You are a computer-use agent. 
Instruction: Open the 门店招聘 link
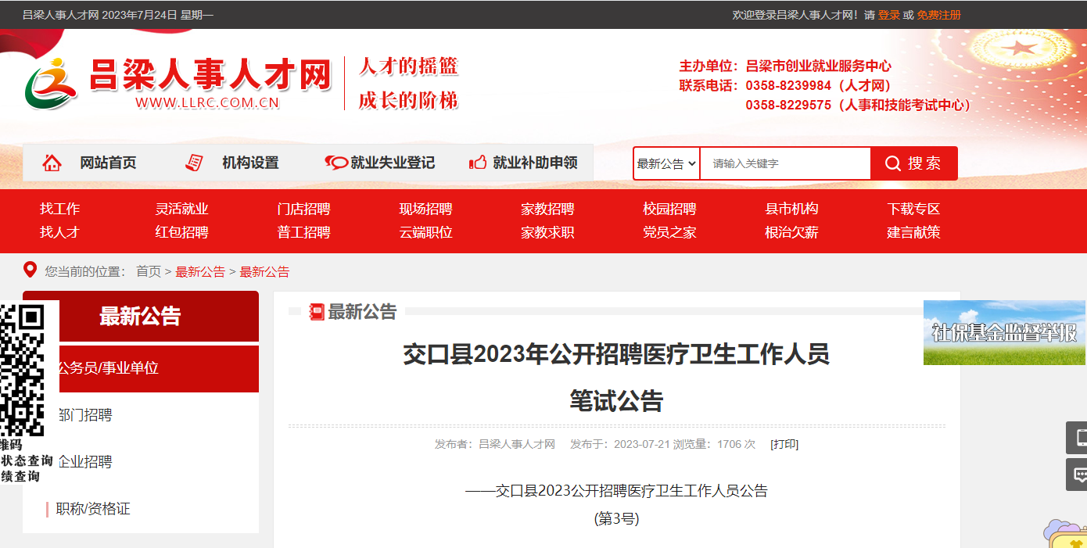304,209
